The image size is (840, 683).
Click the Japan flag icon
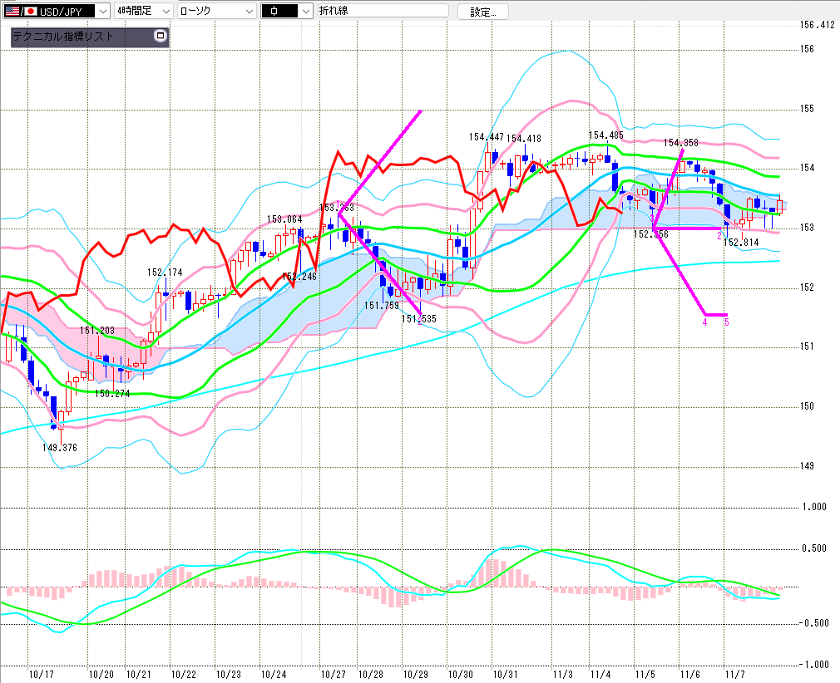coord(31,11)
